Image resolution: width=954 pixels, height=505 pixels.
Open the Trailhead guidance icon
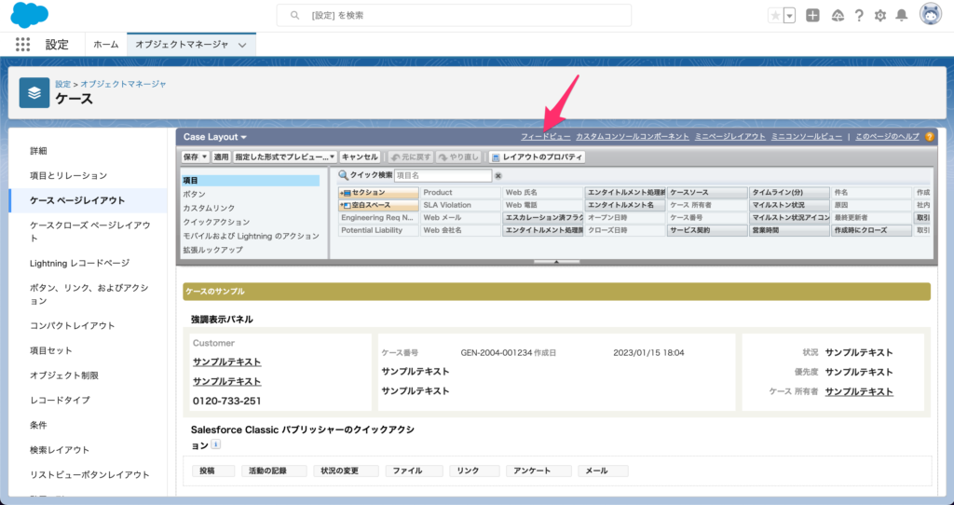837,15
